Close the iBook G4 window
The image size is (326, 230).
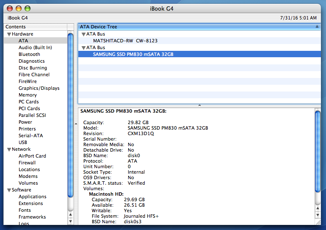coord(10,8)
